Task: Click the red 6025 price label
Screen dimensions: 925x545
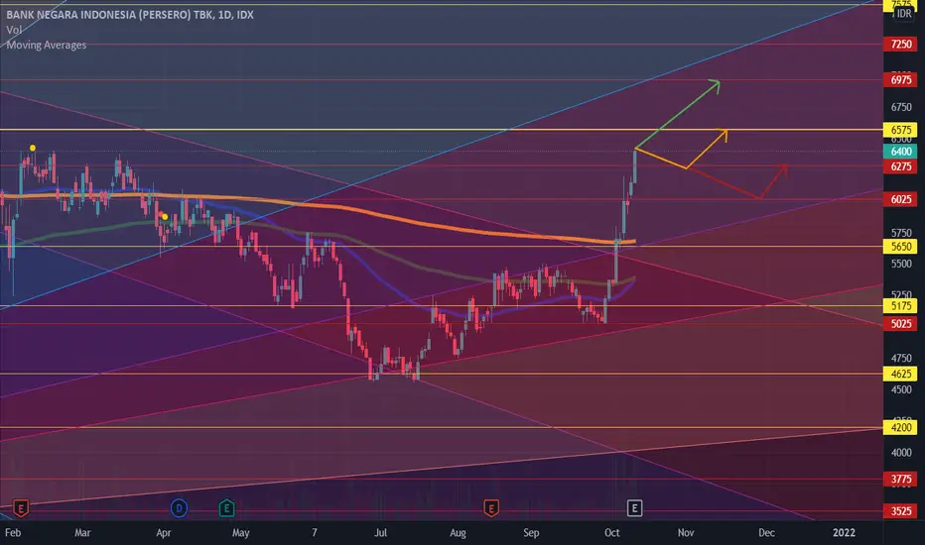Action: 900,199
